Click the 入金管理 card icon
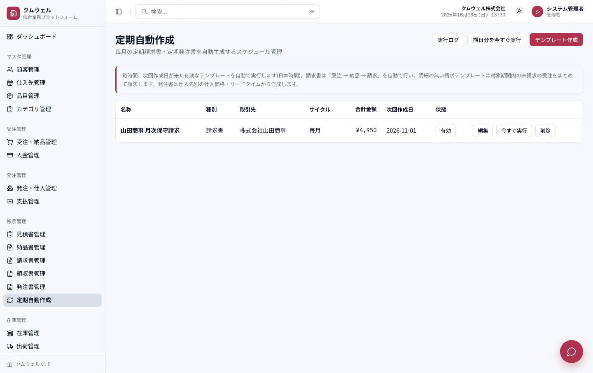 tap(10, 155)
